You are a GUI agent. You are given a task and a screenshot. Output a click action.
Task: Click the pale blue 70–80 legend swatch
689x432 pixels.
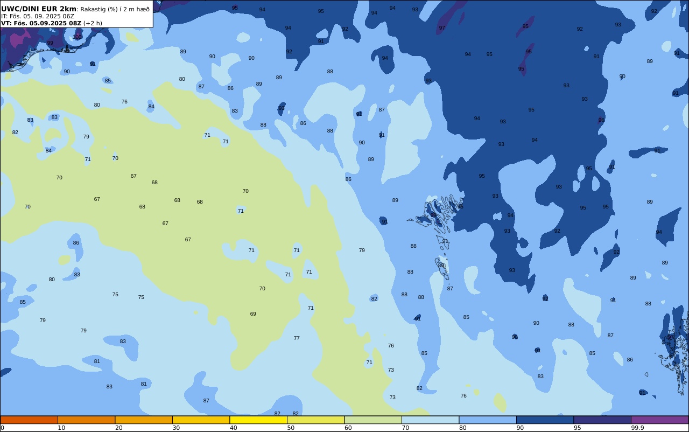(430, 420)
